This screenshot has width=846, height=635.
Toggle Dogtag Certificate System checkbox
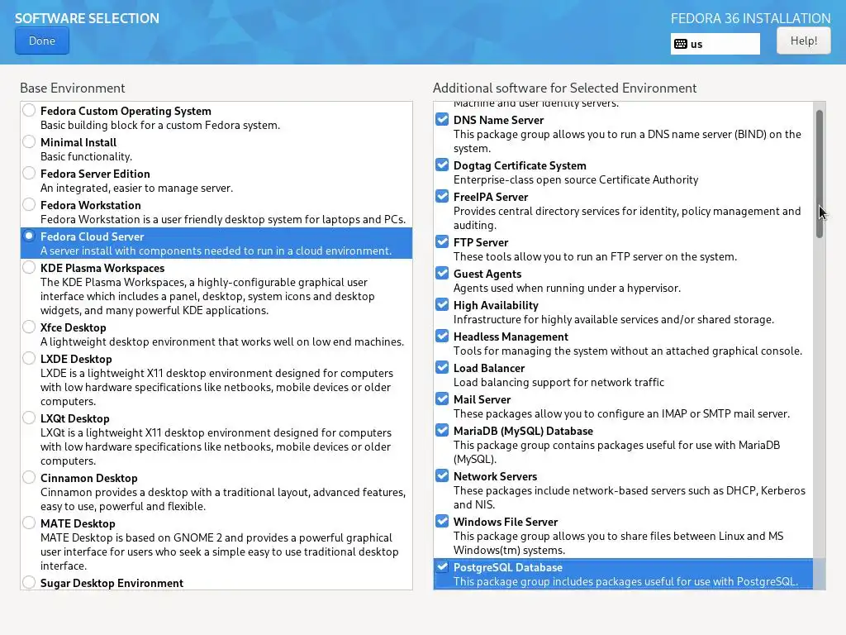pyautogui.click(x=442, y=165)
